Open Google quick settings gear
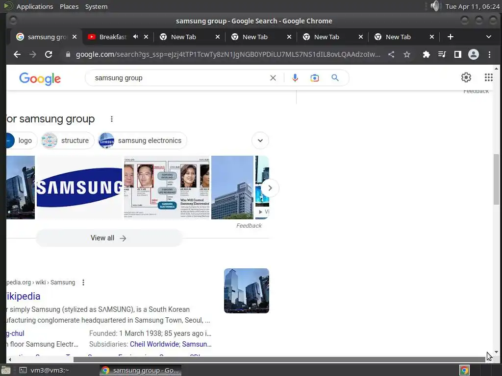Viewport: 502px width, 376px height. click(x=466, y=77)
